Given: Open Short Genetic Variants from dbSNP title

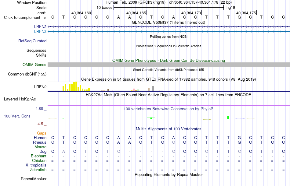Looking at the screenshot, I should coord(168,70).
